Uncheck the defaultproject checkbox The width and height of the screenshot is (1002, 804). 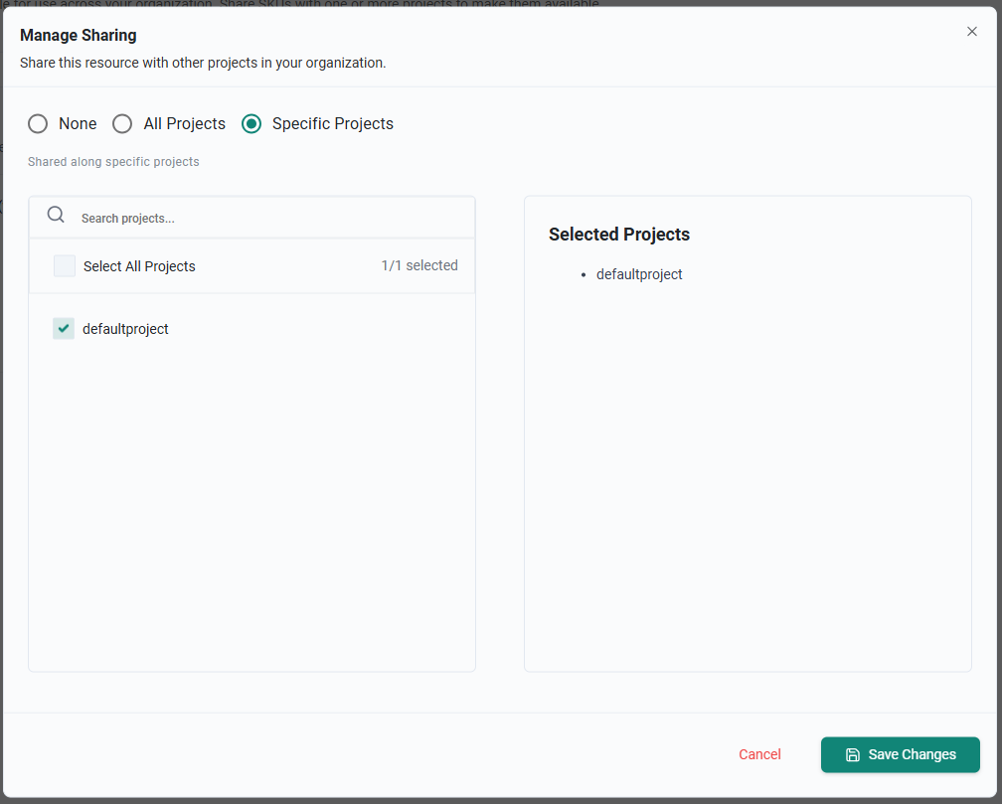coord(64,329)
